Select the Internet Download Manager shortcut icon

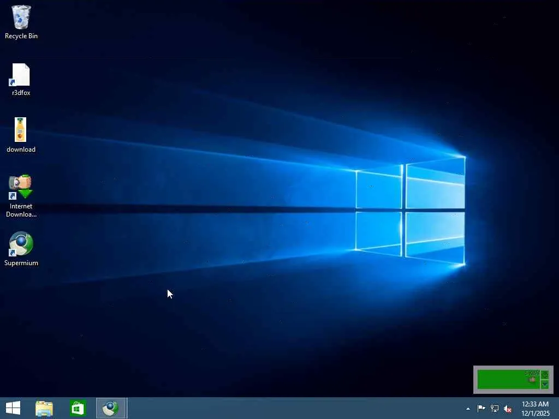click(x=21, y=187)
